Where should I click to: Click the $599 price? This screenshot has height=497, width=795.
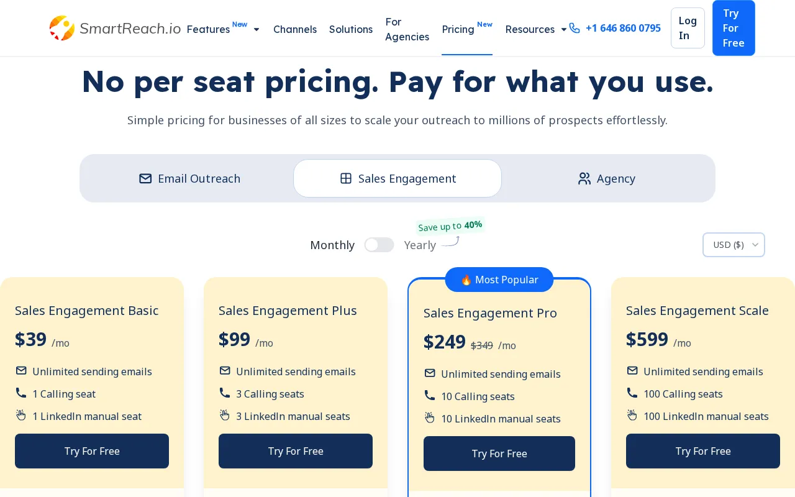[x=647, y=340]
